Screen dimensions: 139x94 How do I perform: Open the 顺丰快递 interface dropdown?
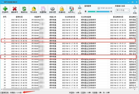coord(123,10)
